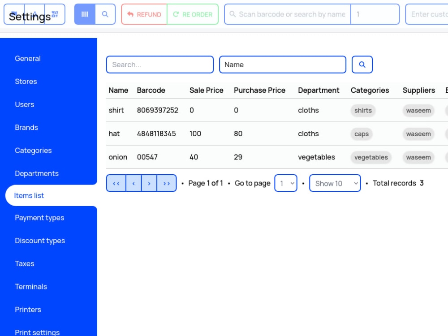This screenshot has width=448, height=336.
Task: Click barcode 4848118345
Action: pyautogui.click(x=156, y=134)
